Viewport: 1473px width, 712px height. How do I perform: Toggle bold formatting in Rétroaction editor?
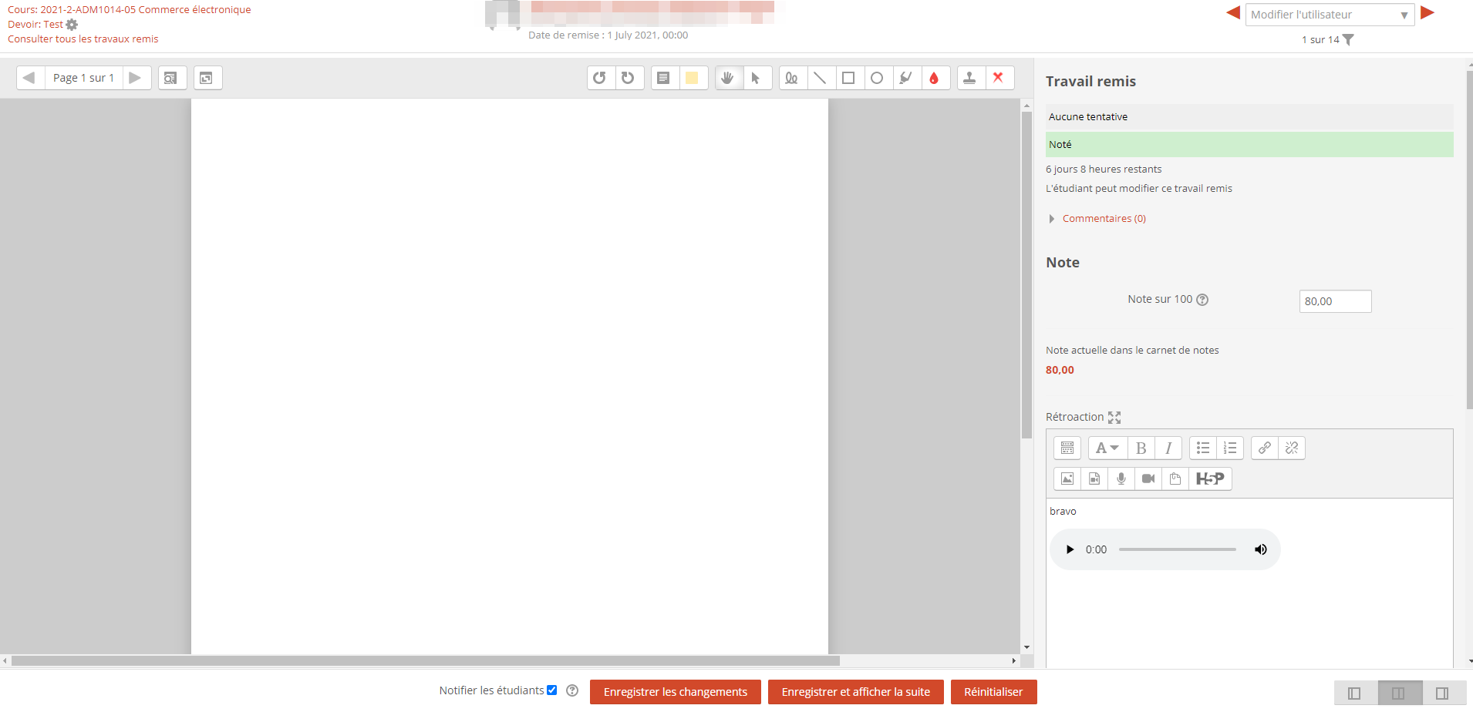1141,448
